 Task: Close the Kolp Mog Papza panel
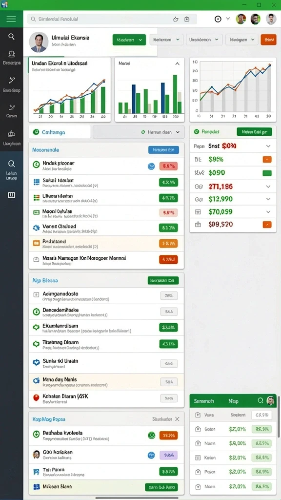click(177, 419)
